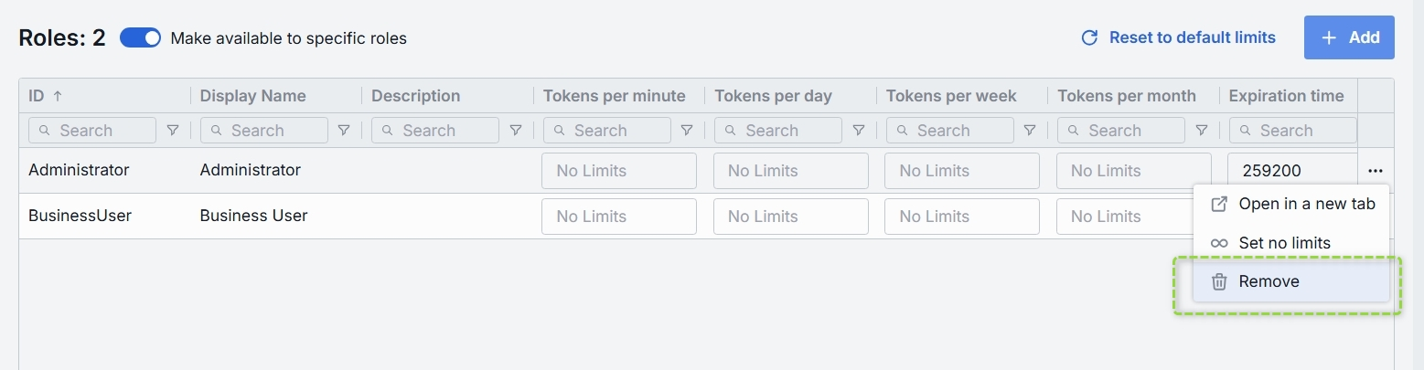The image size is (1424, 370).
Task: Click filter icon for Tokens per day
Action: click(x=858, y=131)
